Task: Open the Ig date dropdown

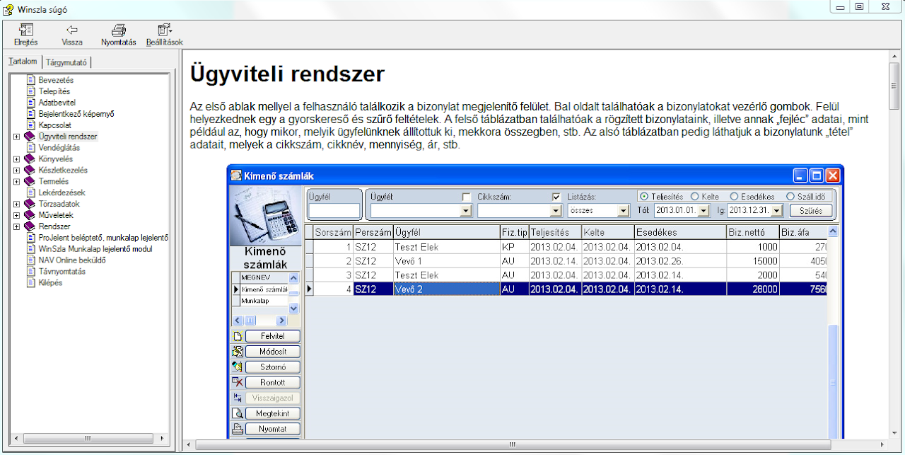Action: coord(777,211)
